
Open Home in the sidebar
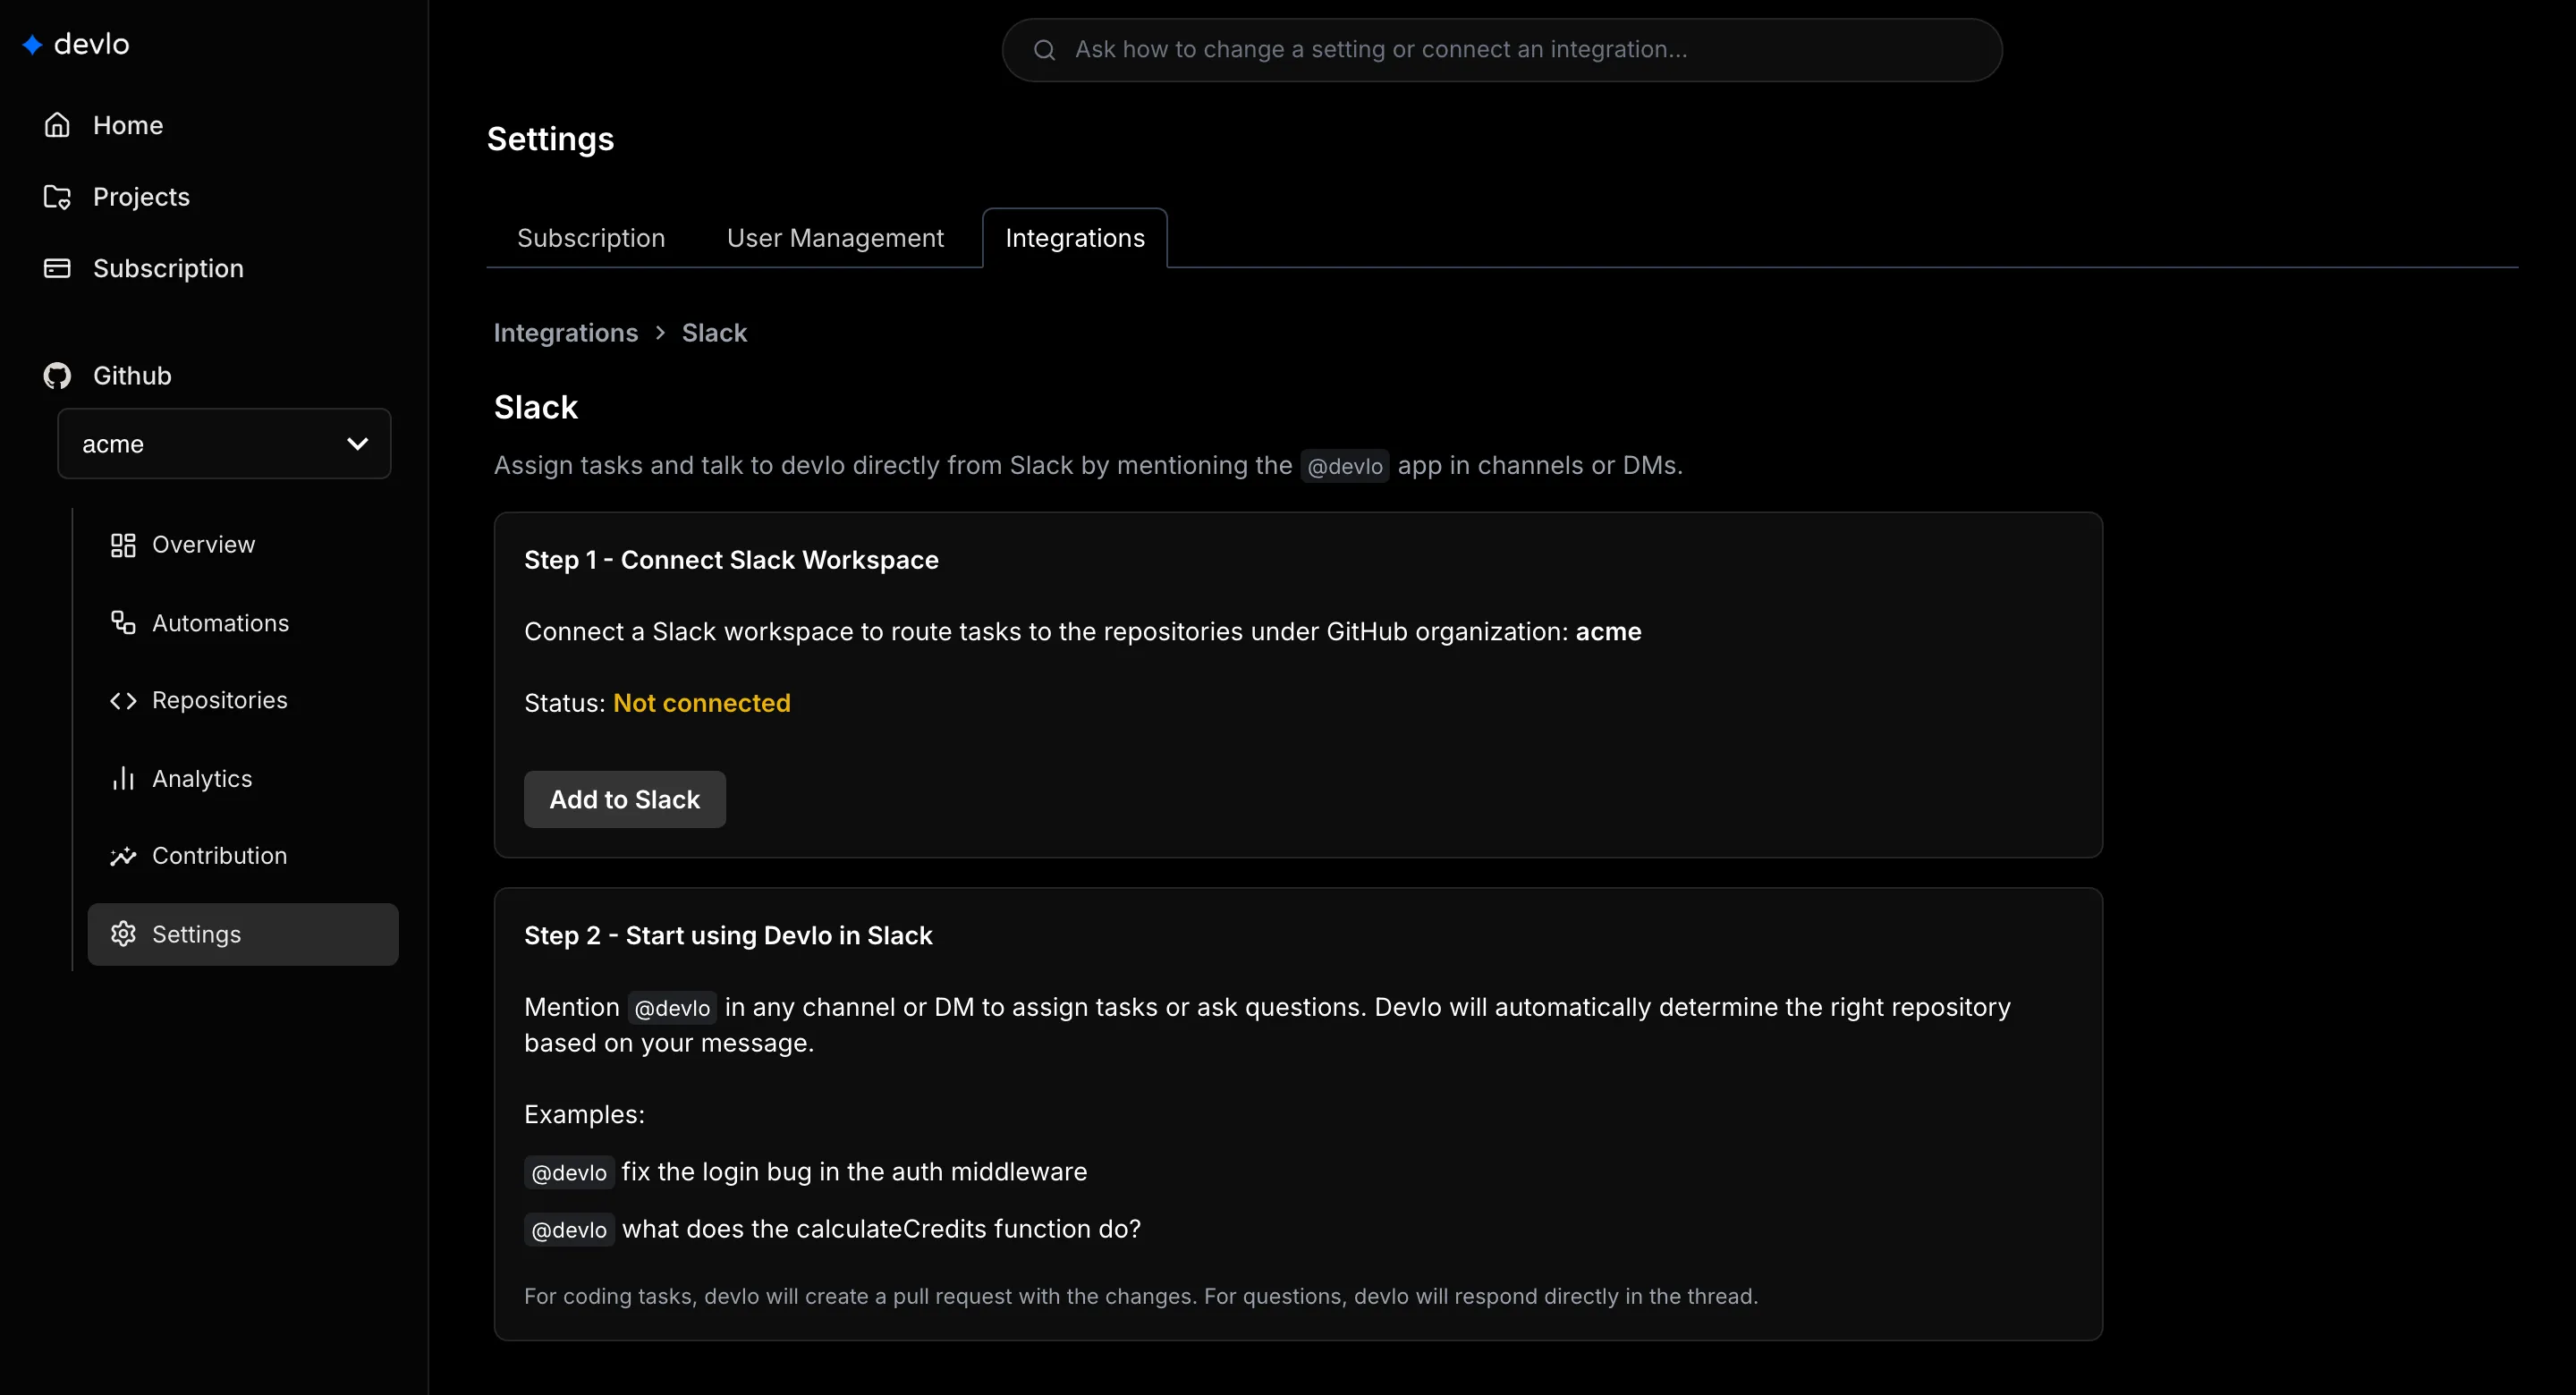tap(128, 125)
